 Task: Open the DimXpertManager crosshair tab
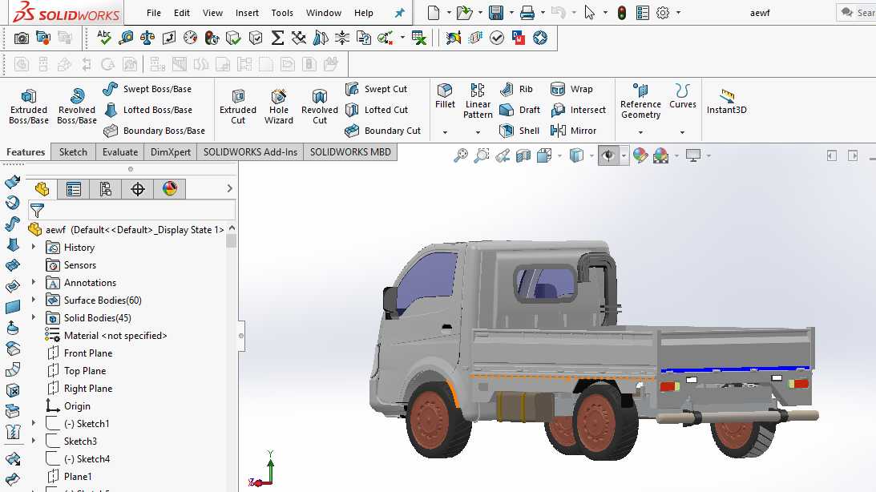pos(137,189)
